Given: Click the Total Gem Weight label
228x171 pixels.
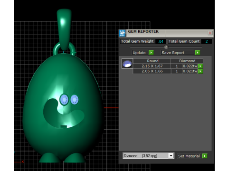Looking at the screenshot, I should [x=137, y=41].
